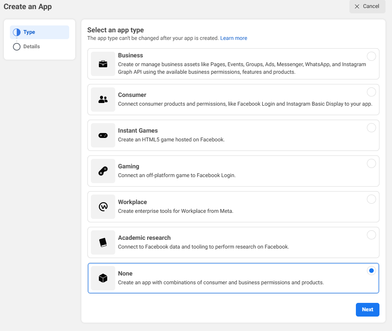Select the Workplace radio button

[371, 199]
